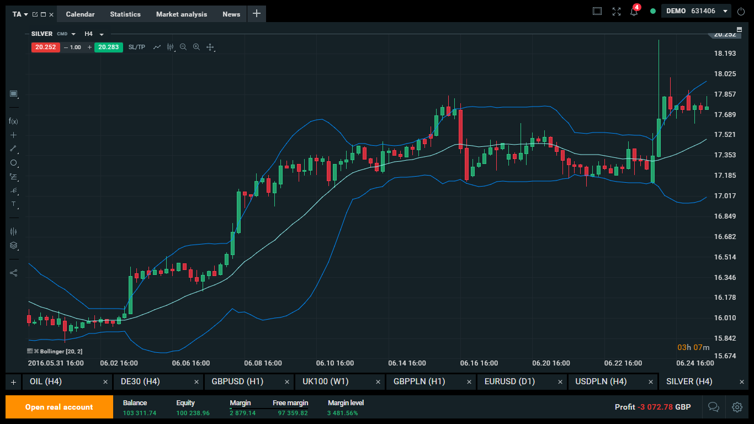Viewport: 754px width, 424px height.
Task: Zoom in the chart with magnifier plus
Action: tap(197, 47)
